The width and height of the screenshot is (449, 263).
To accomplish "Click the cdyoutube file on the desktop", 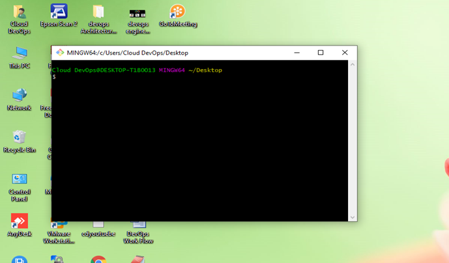I will [x=98, y=226].
